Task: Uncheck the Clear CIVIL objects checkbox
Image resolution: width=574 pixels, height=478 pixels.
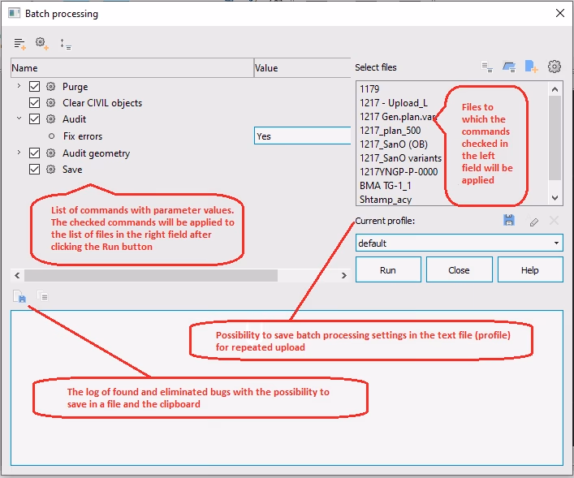Action: tap(34, 102)
